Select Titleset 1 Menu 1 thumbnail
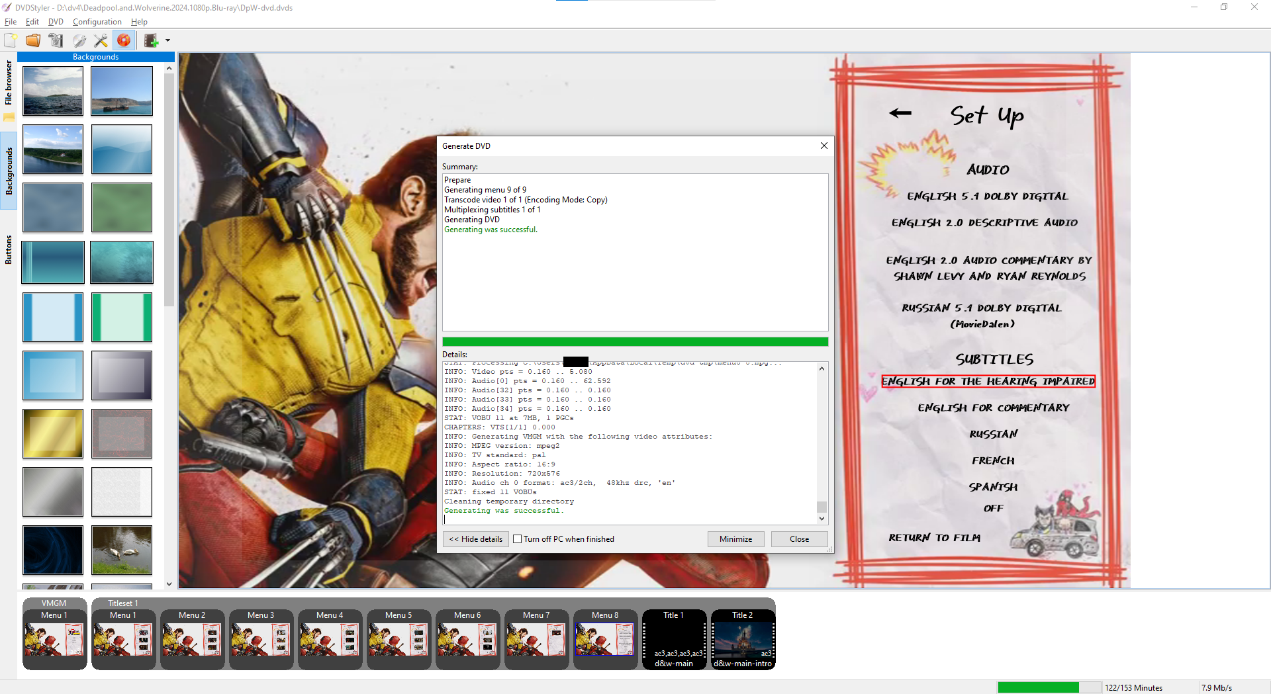The image size is (1271, 694). (123, 639)
